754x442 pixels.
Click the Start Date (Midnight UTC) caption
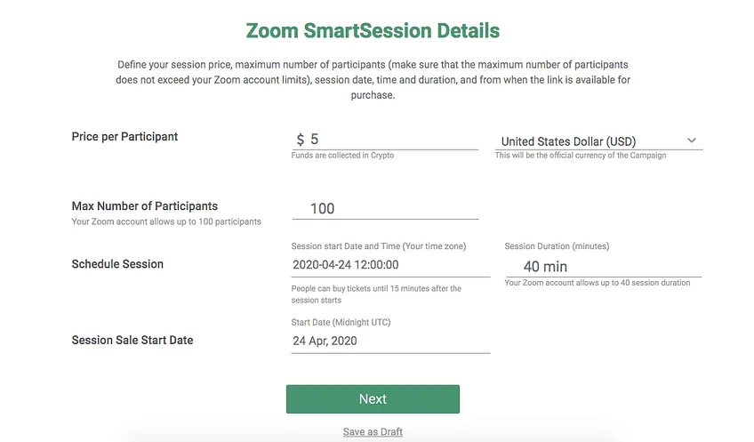click(x=341, y=322)
